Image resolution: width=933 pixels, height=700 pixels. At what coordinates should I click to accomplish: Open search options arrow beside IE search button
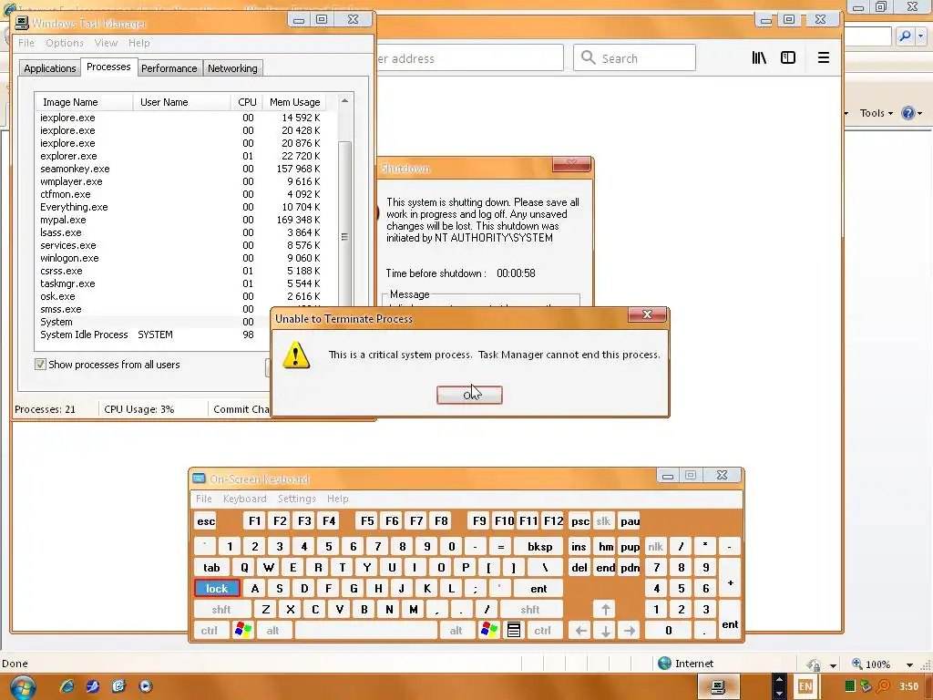[921, 36]
